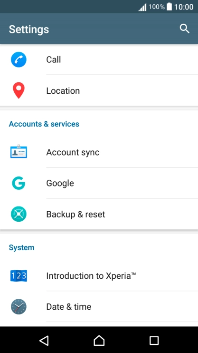The height and width of the screenshot is (353, 198).
Task: Open the Location settings entry
Action: pos(99,90)
